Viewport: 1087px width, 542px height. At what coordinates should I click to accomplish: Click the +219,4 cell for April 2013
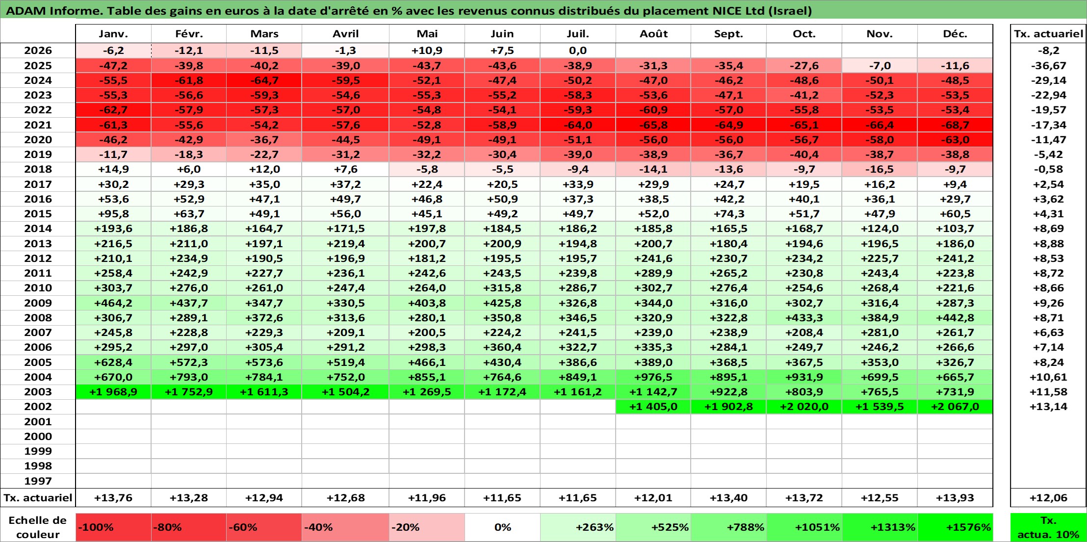pos(345,244)
